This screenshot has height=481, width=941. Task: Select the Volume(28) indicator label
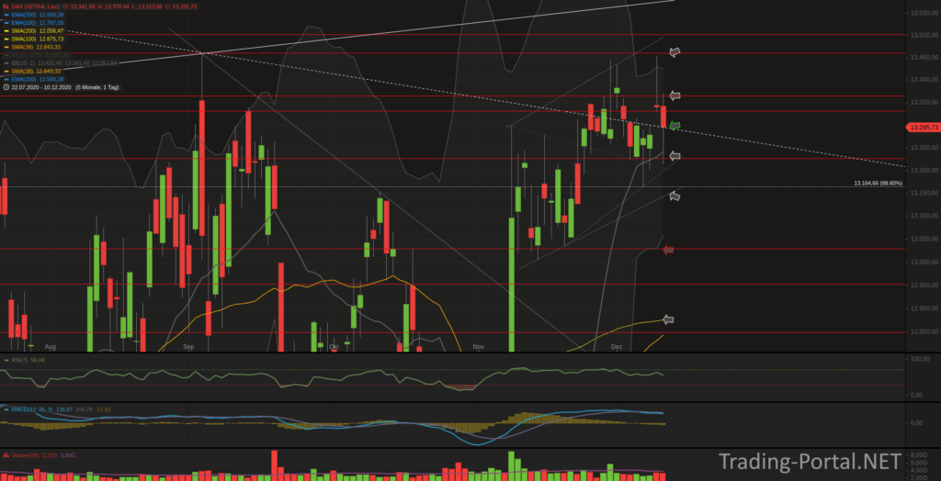pos(25,455)
